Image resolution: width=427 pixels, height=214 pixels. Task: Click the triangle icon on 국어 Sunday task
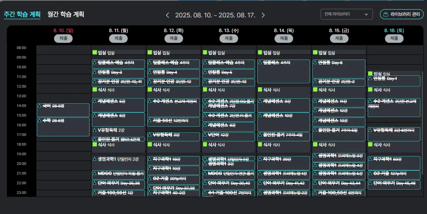(x=40, y=105)
